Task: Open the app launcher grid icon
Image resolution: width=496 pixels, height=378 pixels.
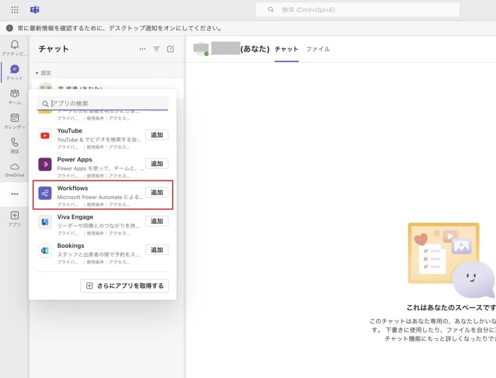Action: [x=14, y=9]
